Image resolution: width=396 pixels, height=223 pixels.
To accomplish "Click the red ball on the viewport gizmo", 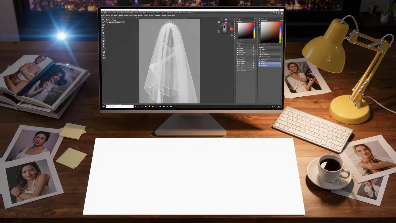I will pos(231,29).
